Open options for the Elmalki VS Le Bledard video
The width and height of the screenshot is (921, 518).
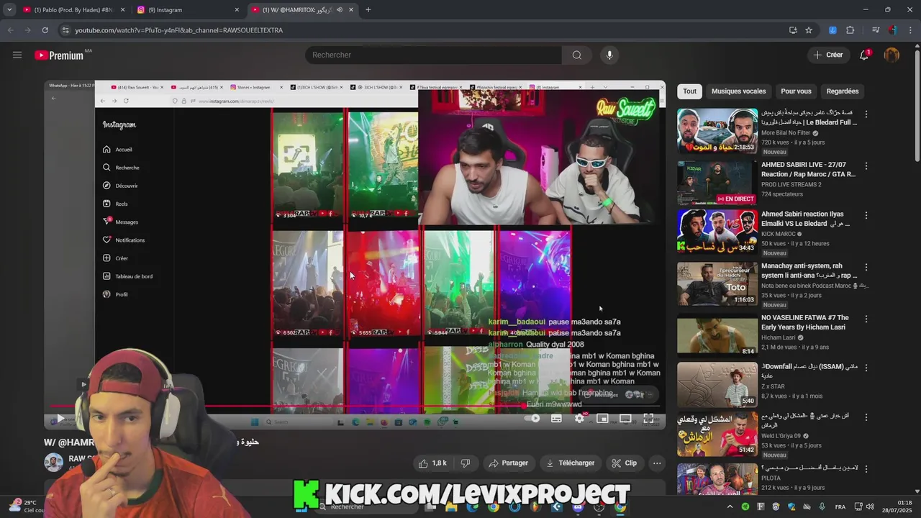[866, 214]
